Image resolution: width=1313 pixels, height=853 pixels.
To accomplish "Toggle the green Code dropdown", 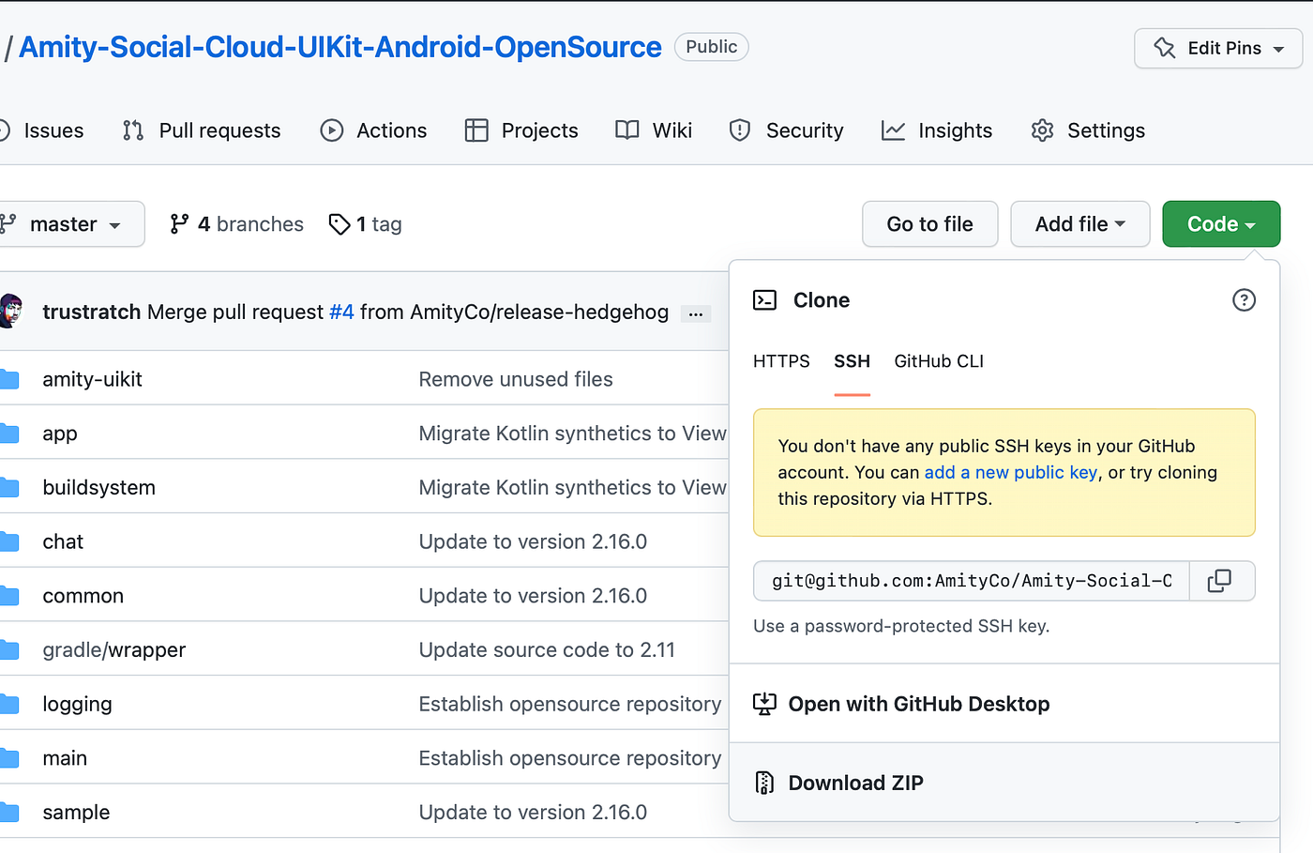I will [1220, 224].
